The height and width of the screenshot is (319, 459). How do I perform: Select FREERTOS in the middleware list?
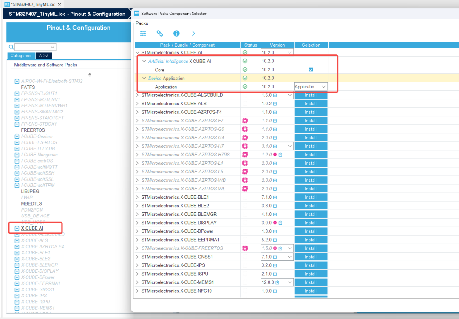coord(33,130)
